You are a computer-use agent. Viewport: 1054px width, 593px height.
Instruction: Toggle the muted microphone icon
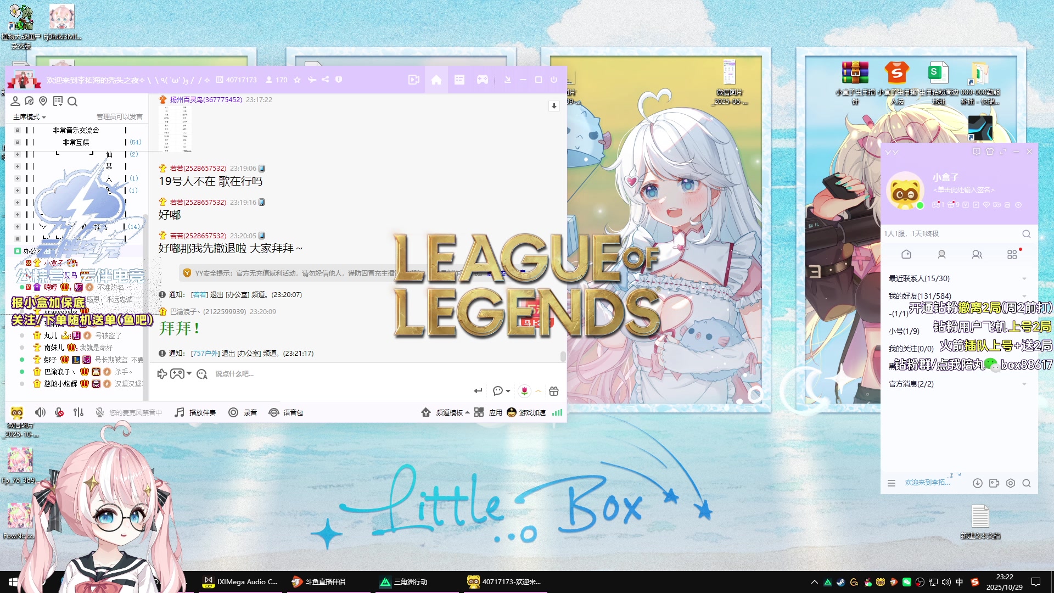59,412
